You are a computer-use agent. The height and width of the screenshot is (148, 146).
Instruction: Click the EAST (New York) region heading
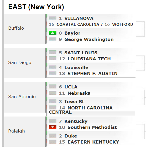pos(36,7)
